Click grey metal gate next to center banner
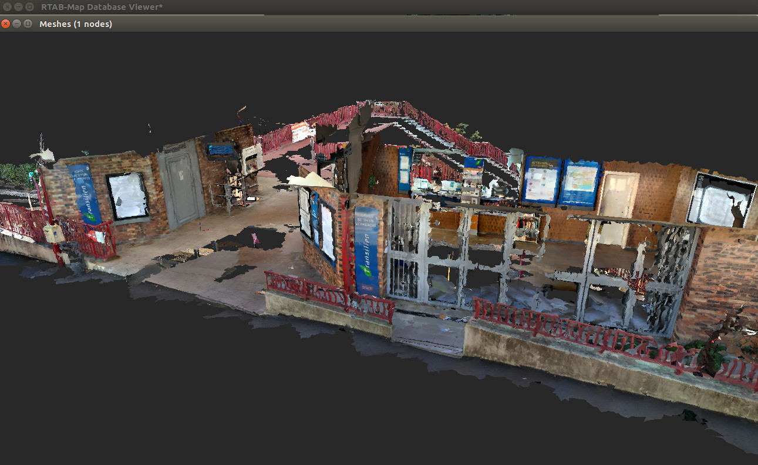758x465 pixels. click(410, 250)
